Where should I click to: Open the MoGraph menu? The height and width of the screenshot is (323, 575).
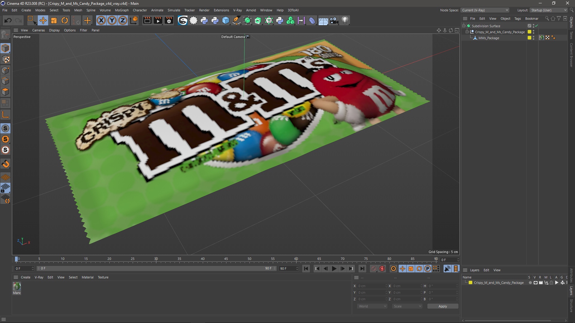coord(122,10)
